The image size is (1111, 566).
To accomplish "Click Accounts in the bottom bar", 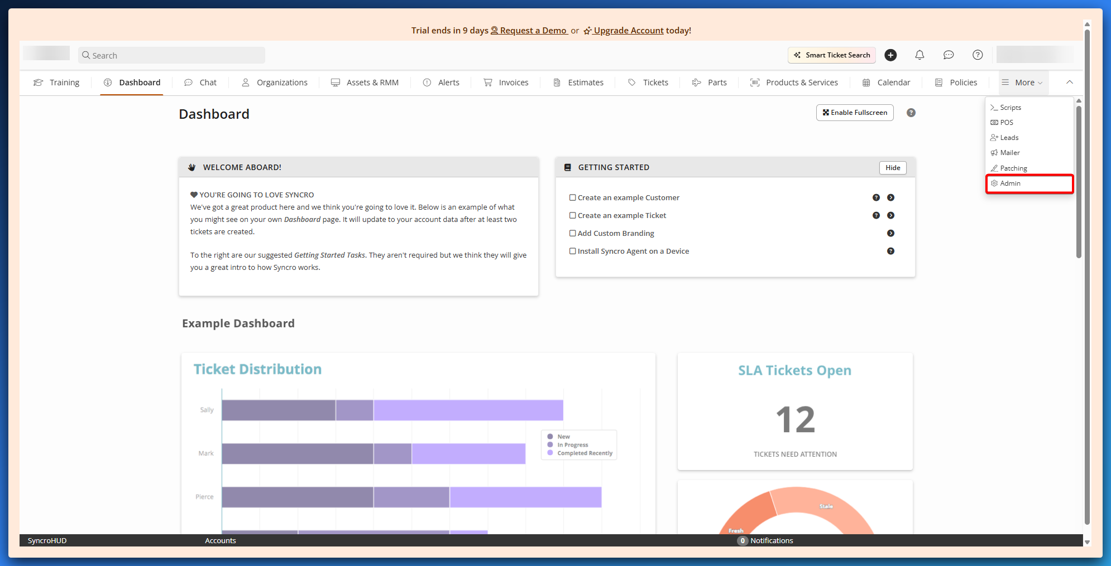I will pos(221,540).
